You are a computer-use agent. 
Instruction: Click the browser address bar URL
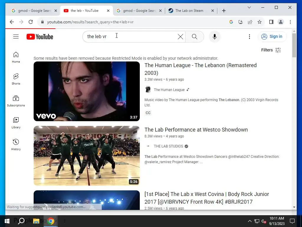tap(90, 22)
